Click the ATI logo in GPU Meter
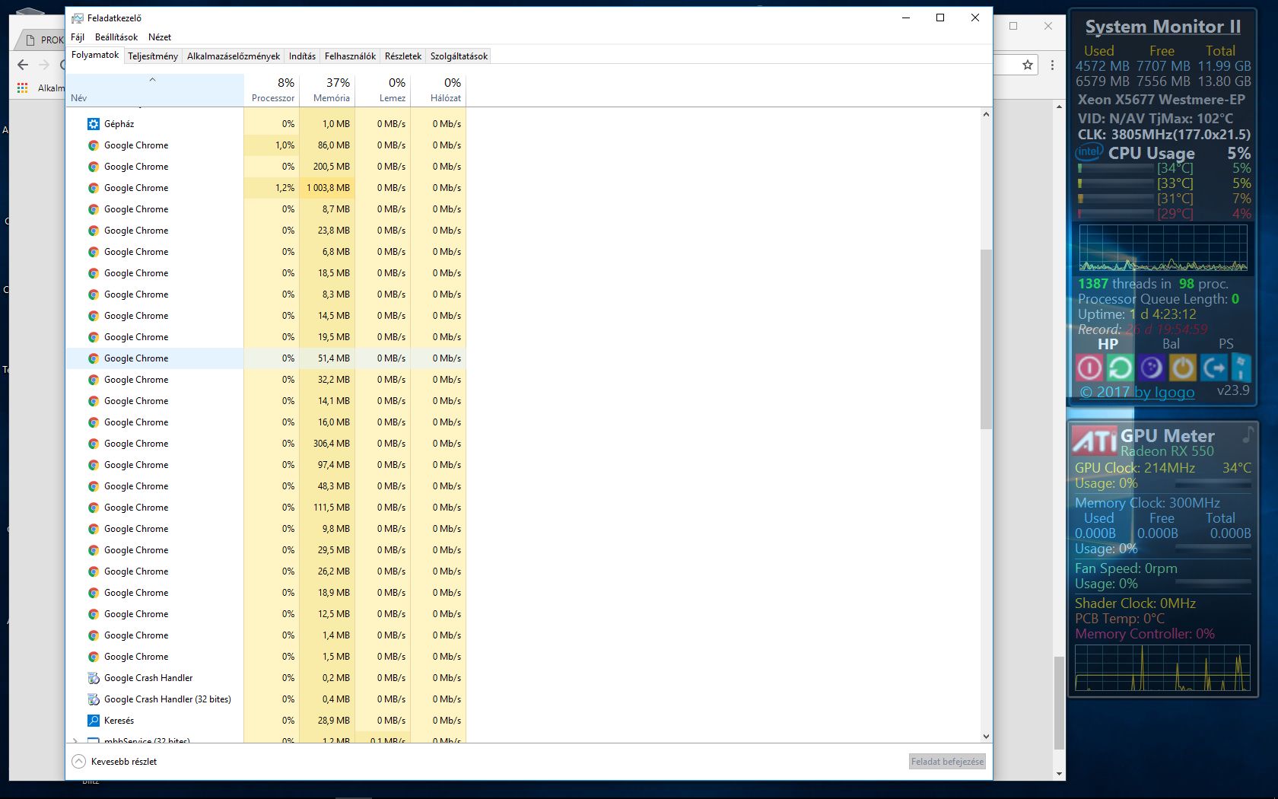The image size is (1278, 799). pyautogui.click(x=1095, y=440)
